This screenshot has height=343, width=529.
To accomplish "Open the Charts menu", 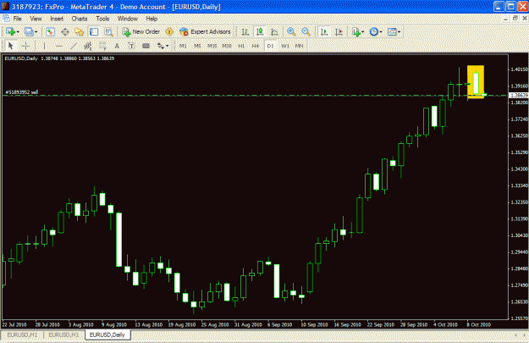I will 80,19.
